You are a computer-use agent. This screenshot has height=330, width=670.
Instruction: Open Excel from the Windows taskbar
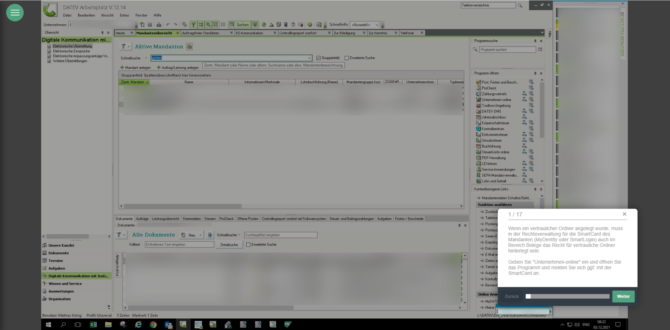point(93,325)
